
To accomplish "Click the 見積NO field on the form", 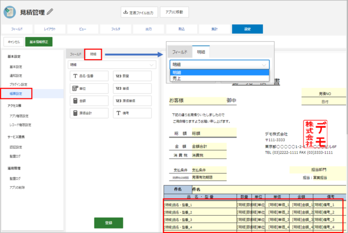I will (324, 94).
